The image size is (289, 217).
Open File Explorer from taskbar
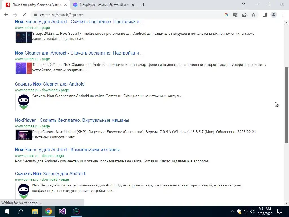point(34,211)
